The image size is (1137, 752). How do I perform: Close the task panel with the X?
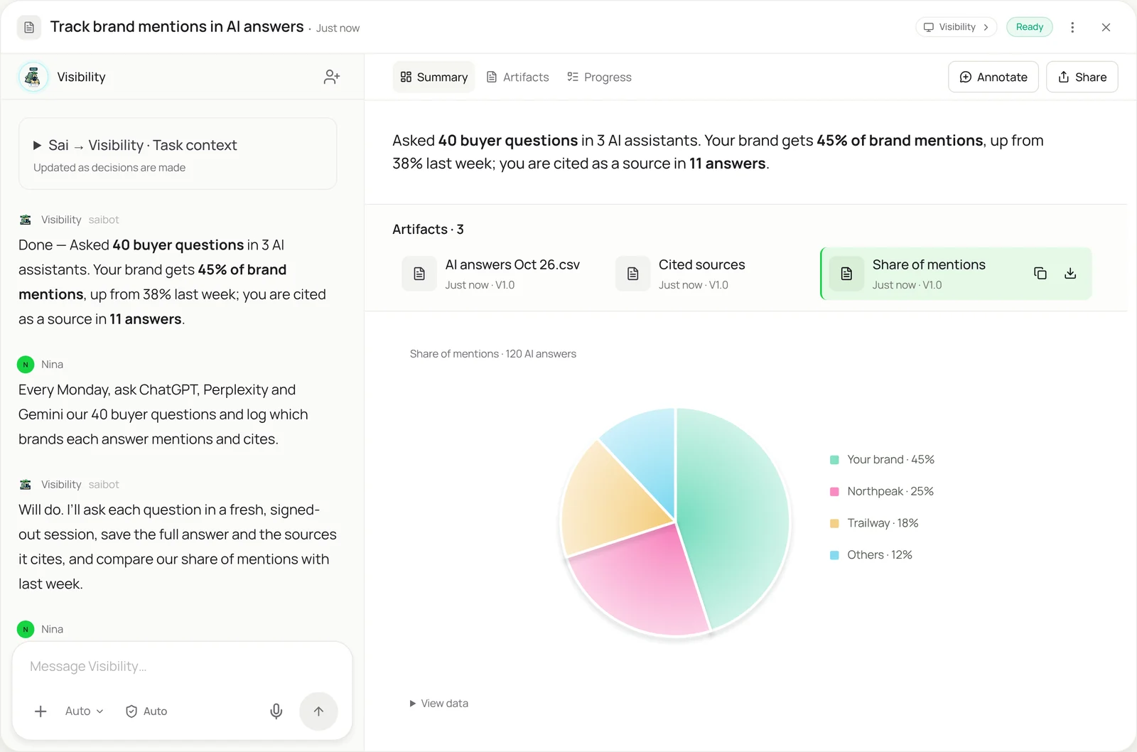1106,28
